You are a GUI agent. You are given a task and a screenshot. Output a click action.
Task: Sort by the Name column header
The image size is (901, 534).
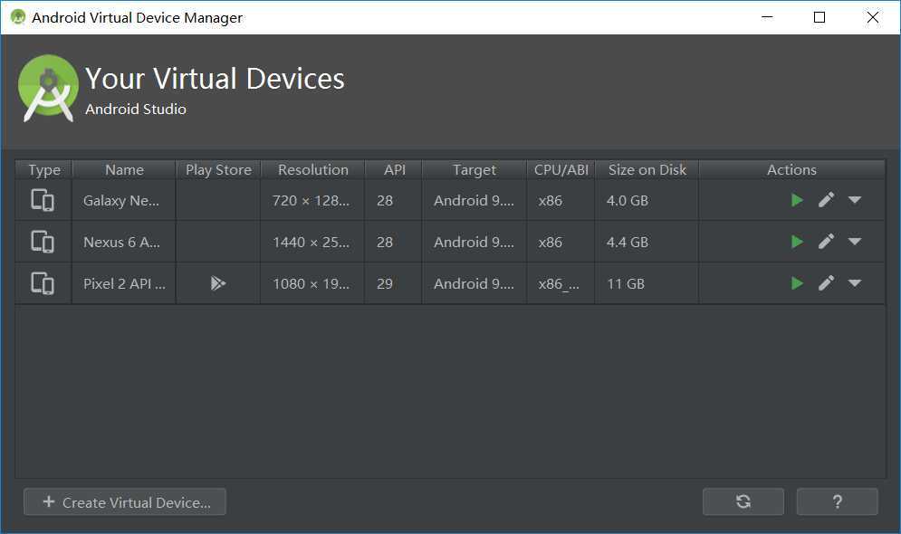[x=124, y=170]
